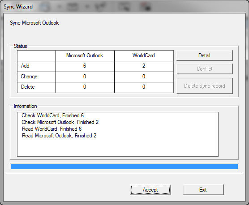Select 'Check Microsoft Outlook, Finished 2' log line

click(60, 122)
